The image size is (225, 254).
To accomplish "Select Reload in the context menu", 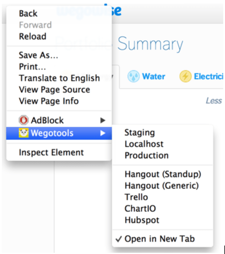I will [32, 36].
